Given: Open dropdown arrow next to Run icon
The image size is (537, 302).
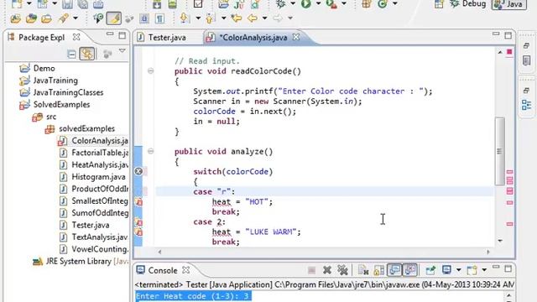Looking at the screenshot, I should pos(318,3).
